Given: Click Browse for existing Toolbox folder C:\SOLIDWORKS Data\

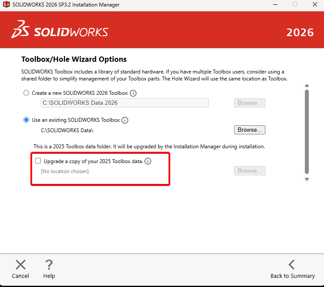Looking at the screenshot, I should tap(250, 130).
